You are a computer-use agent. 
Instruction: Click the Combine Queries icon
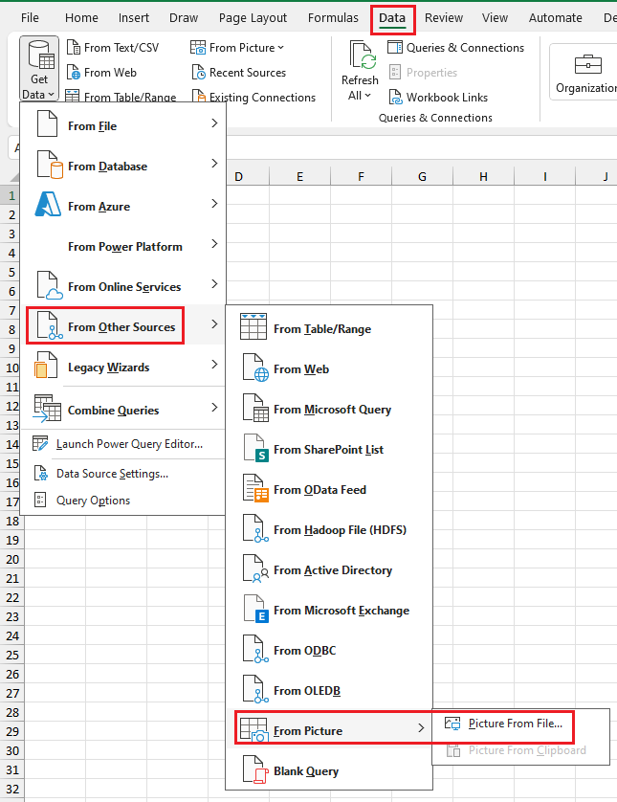(x=47, y=409)
